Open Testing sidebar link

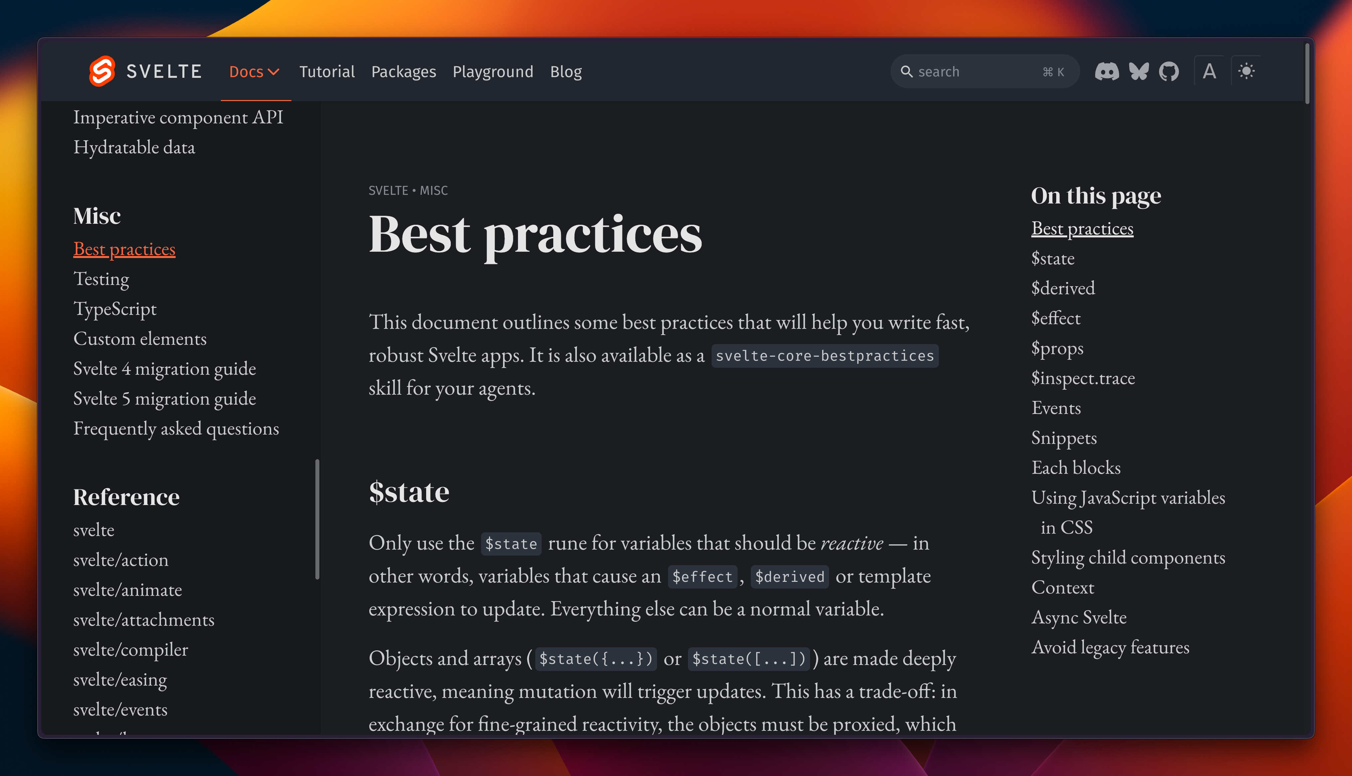(101, 279)
